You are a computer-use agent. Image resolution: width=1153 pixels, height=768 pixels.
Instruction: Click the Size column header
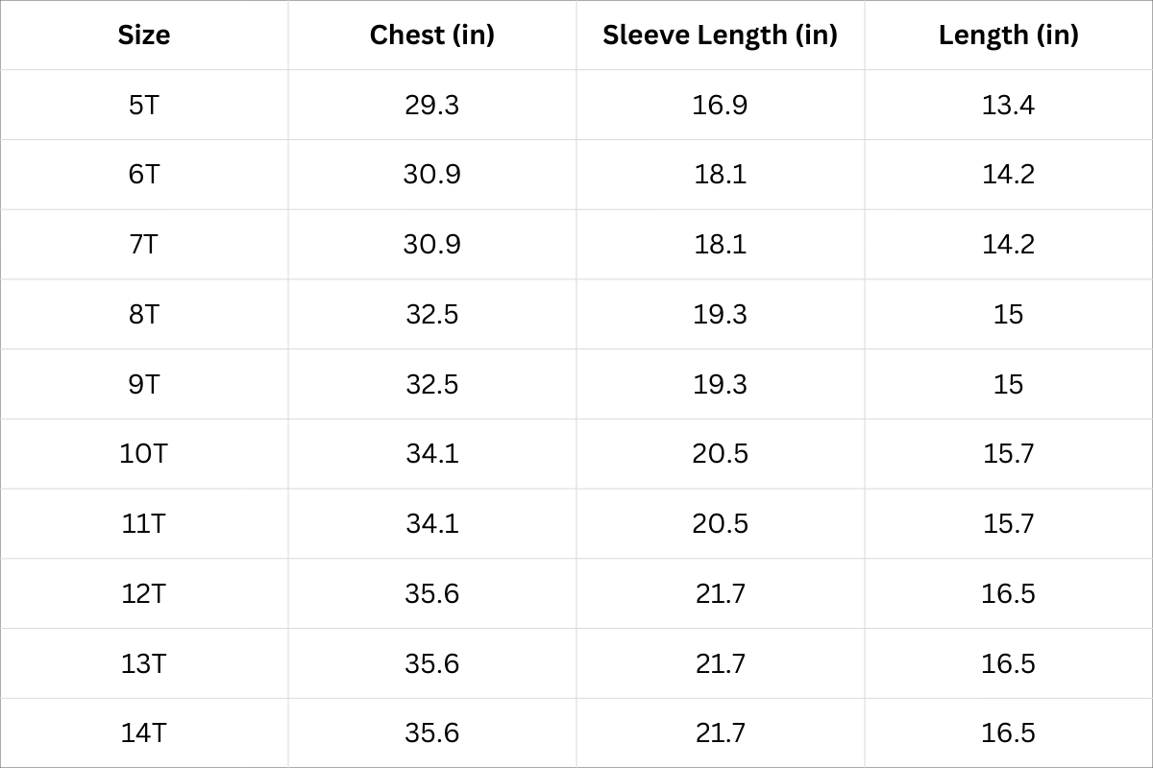tap(144, 36)
